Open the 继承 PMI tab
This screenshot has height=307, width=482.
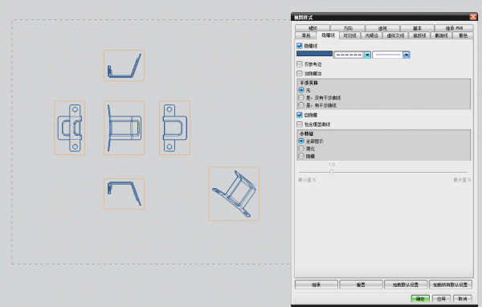[454, 28]
